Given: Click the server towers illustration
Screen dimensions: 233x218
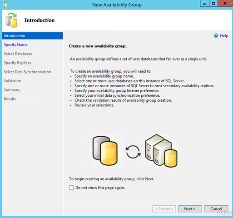Looking at the screenshot, I should pos(161,150).
